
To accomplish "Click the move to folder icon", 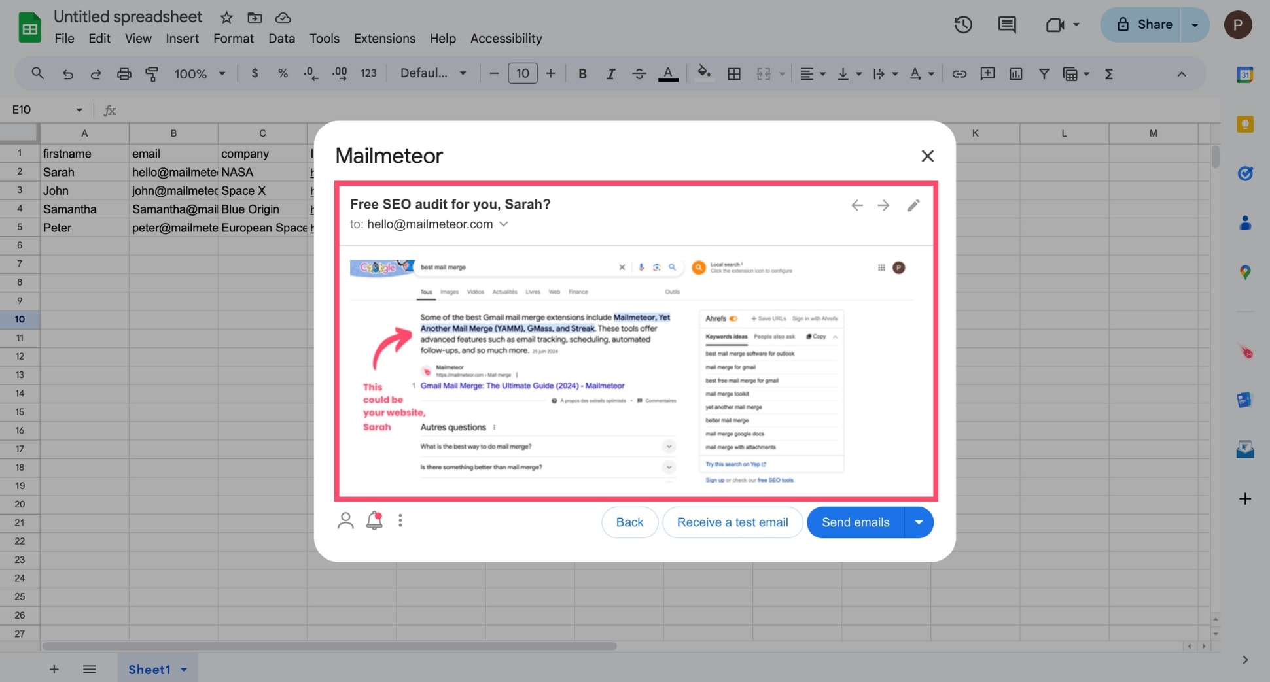I will (255, 17).
